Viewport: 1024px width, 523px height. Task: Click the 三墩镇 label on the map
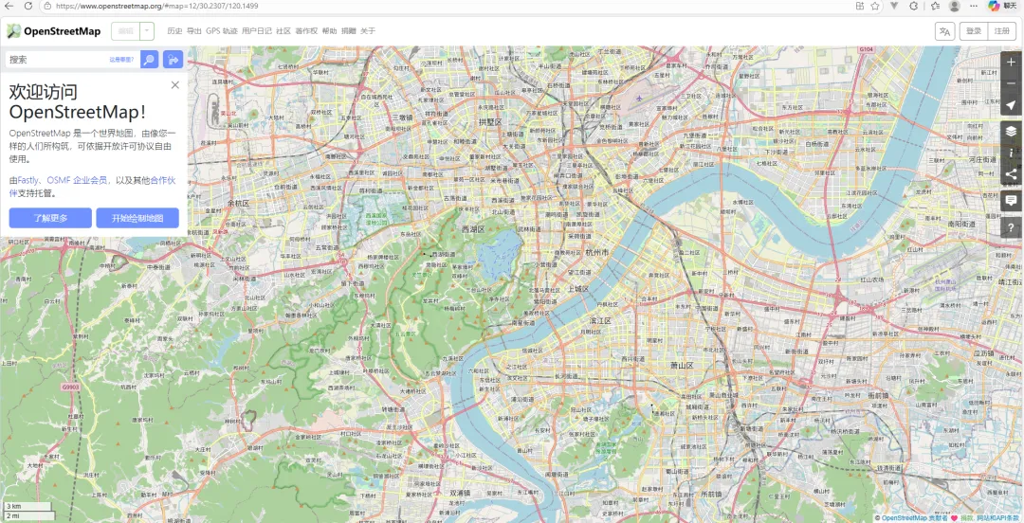click(402, 117)
